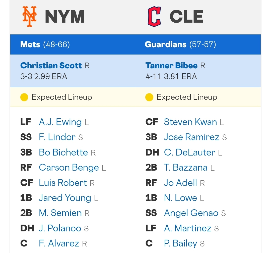Click Bo Bichette's name

coord(63,152)
